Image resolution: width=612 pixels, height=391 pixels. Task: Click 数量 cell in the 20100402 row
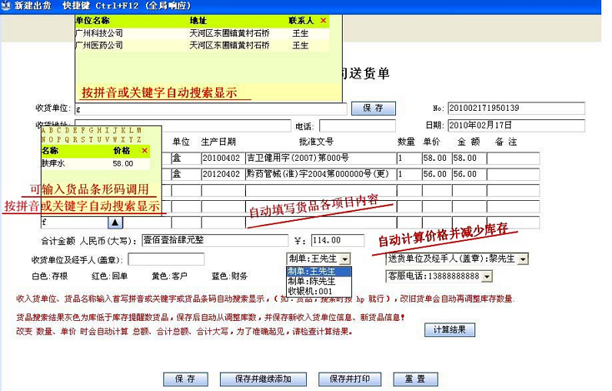(409, 158)
